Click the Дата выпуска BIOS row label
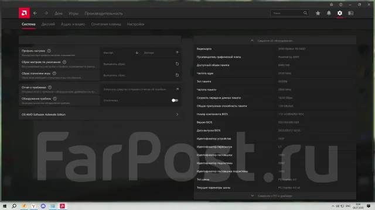 pos(209,131)
